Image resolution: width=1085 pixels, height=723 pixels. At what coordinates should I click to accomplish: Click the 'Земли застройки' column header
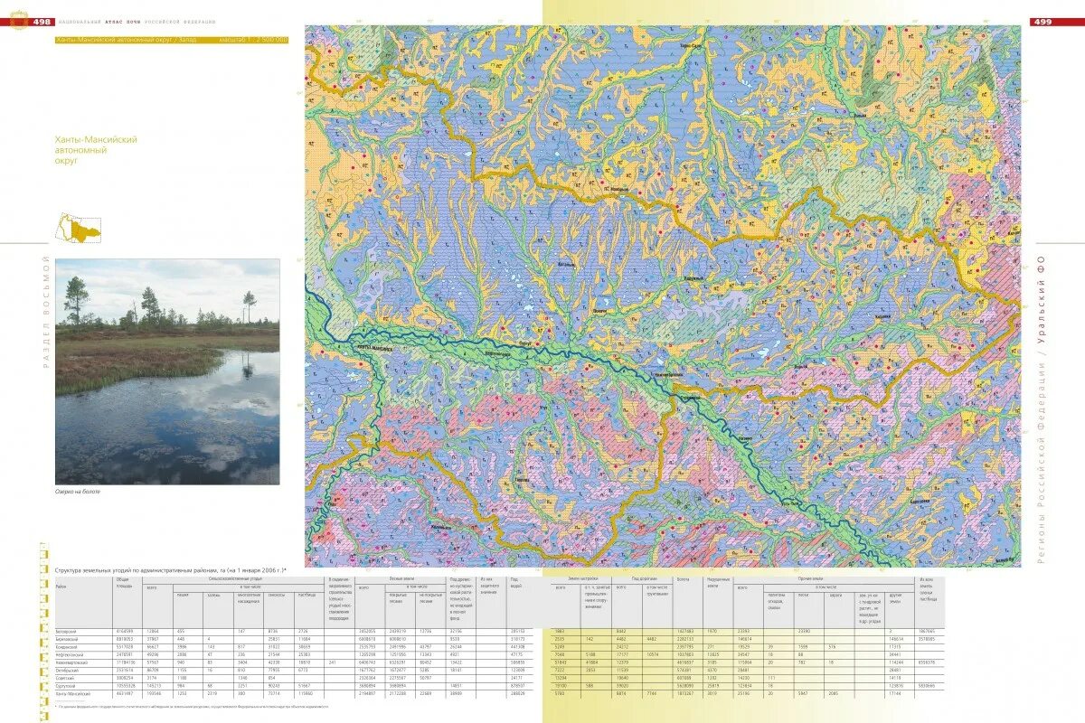click(582, 578)
